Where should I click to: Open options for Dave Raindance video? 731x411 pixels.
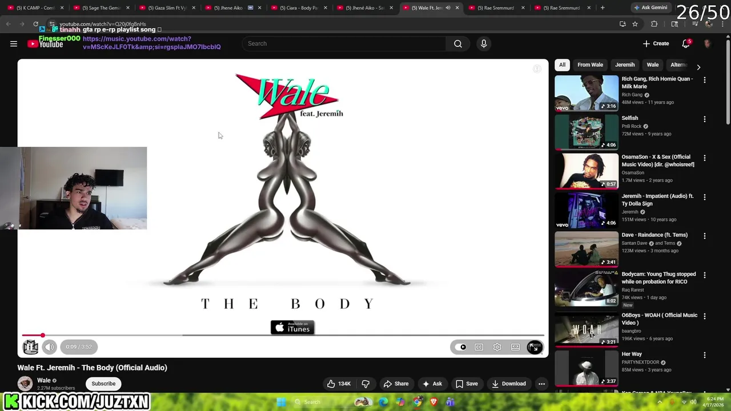(x=704, y=236)
